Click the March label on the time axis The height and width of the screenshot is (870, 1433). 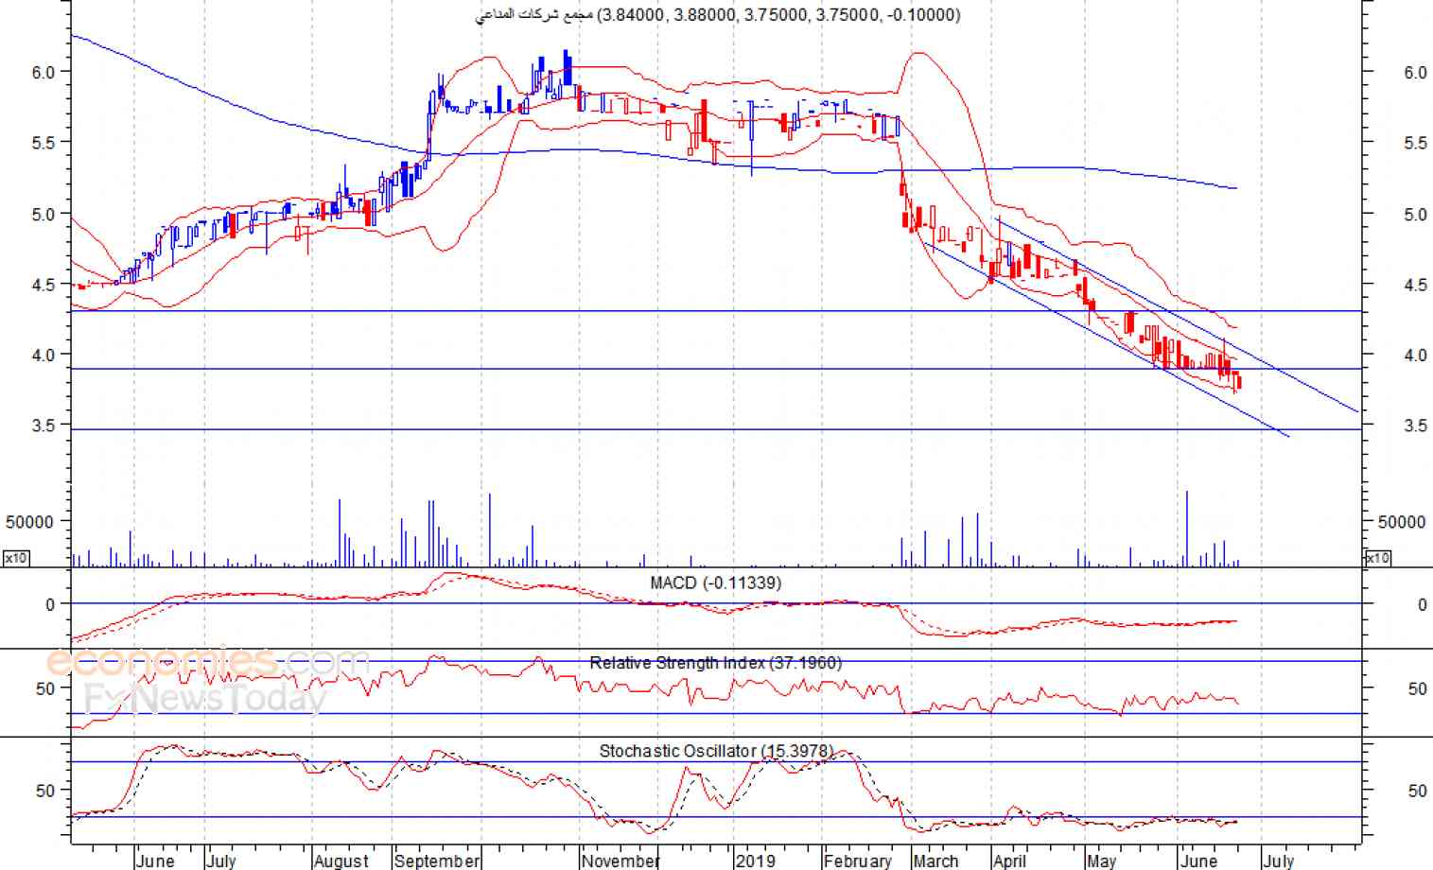(x=935, y=861)
